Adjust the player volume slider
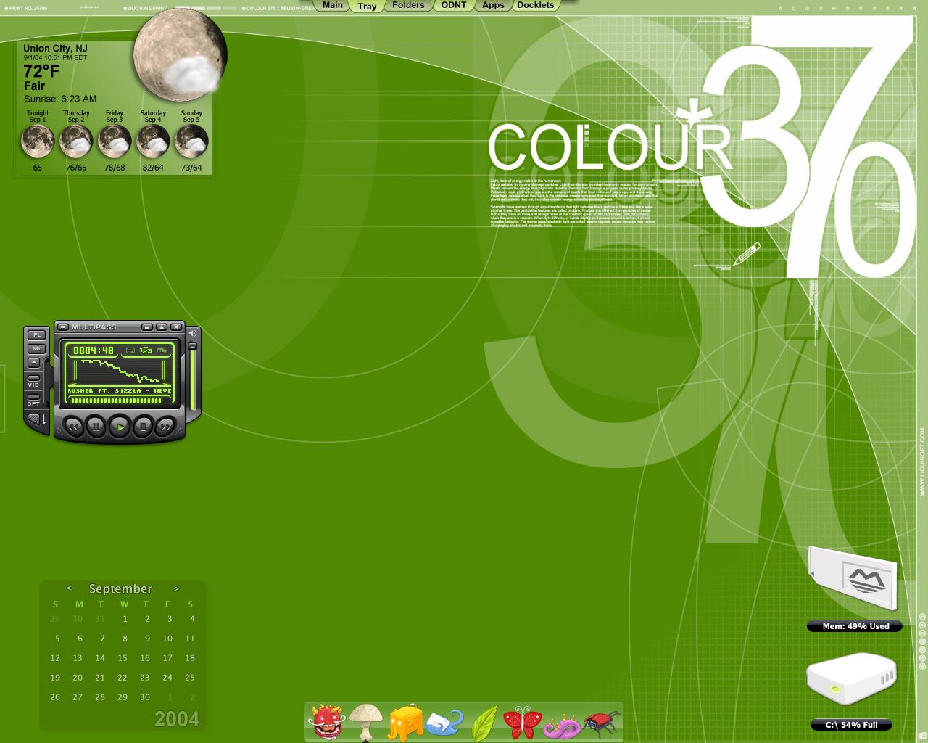Screen dimensions: 928x743 click(x=192, y=377)
